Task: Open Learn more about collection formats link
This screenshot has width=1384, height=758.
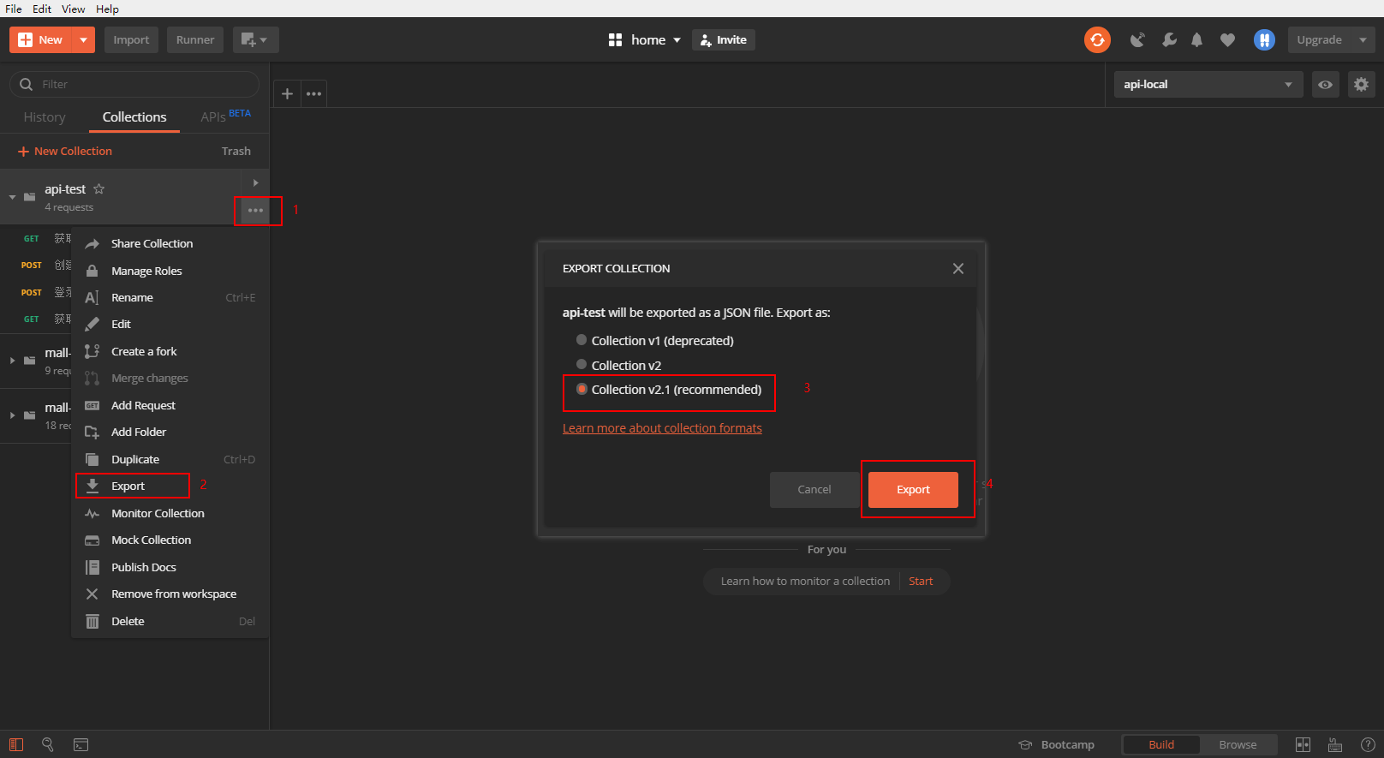Action: coord(662,428)
